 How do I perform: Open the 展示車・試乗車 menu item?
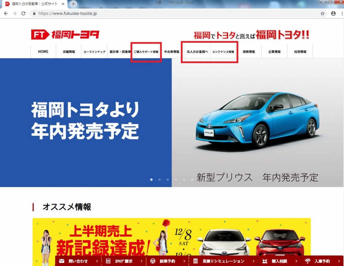(x=120, y=52)
